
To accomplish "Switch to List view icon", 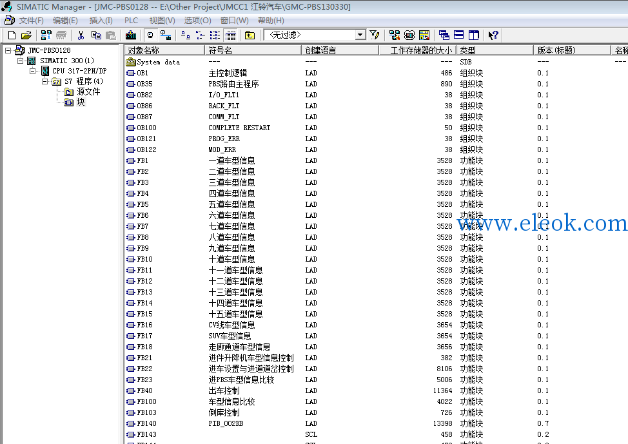I will pos(215,35).
